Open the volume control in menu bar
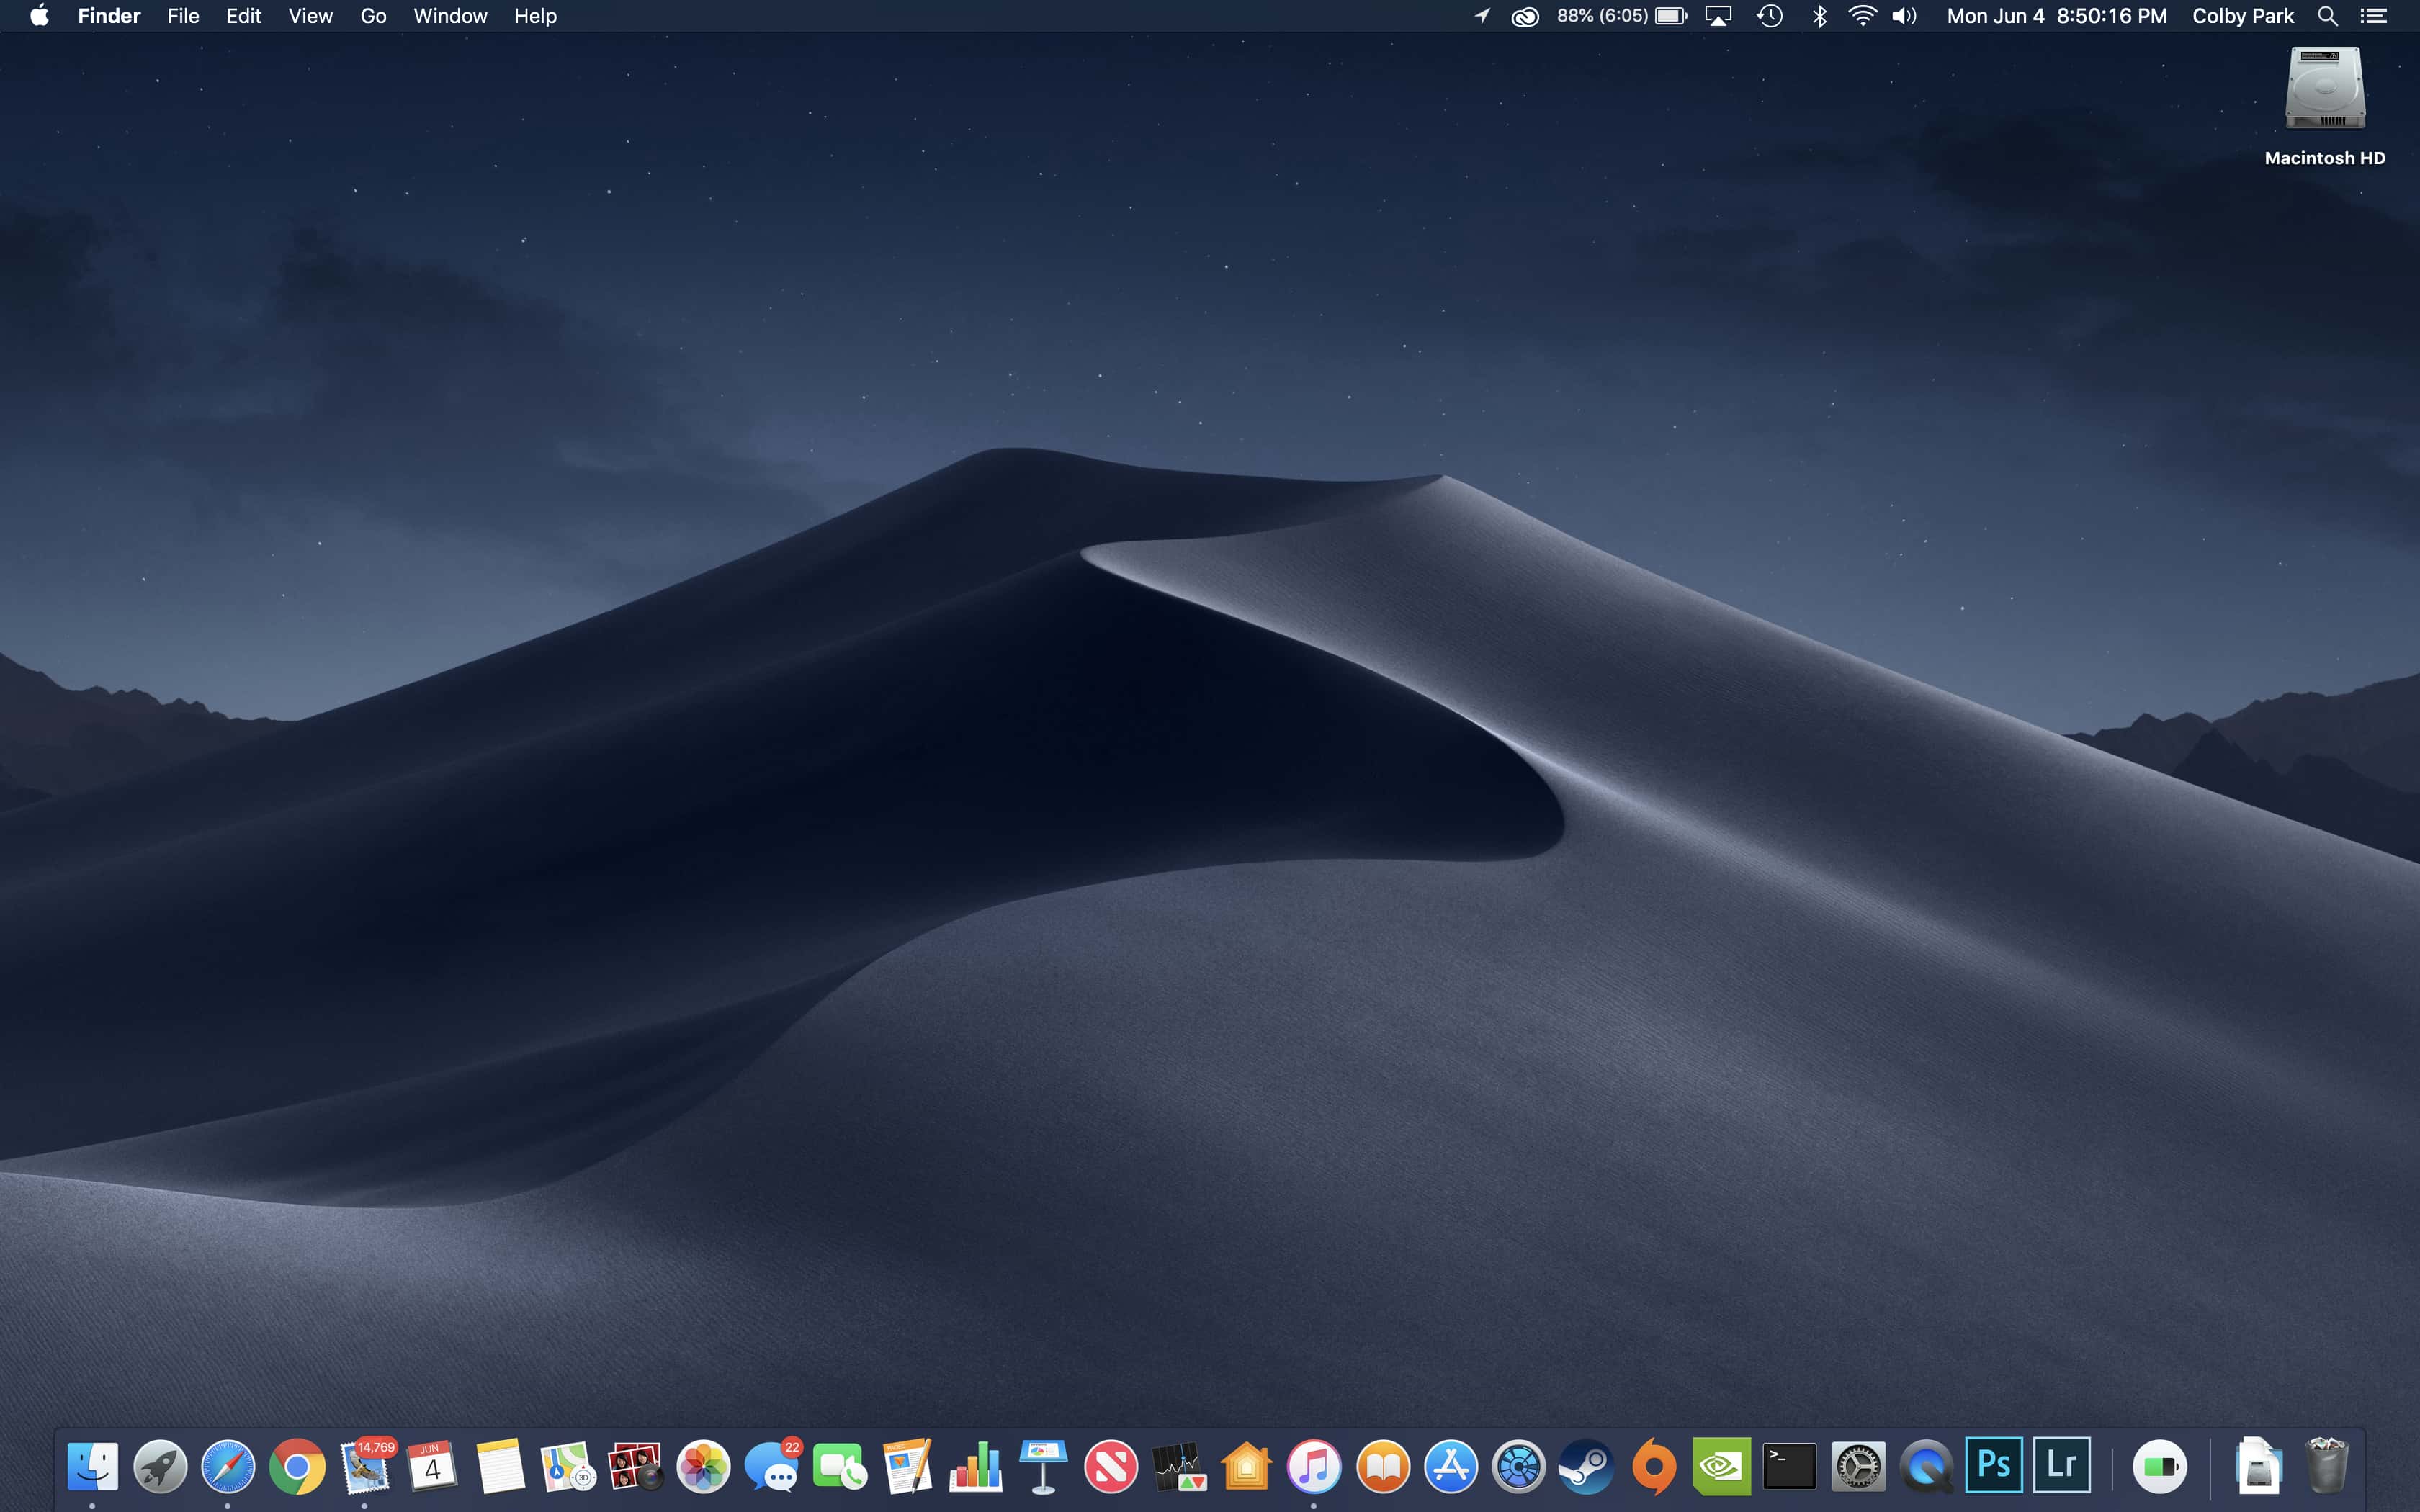 1905,16
